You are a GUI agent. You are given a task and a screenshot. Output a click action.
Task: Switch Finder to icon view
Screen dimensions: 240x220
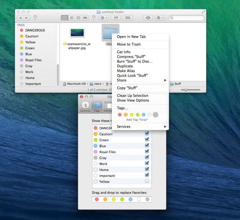pos(64,18)
